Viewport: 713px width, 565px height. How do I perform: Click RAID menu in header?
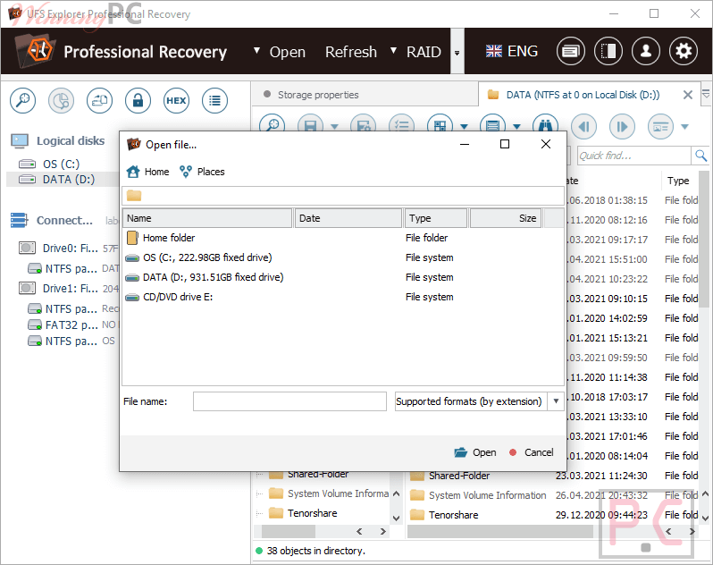point(424,52)
